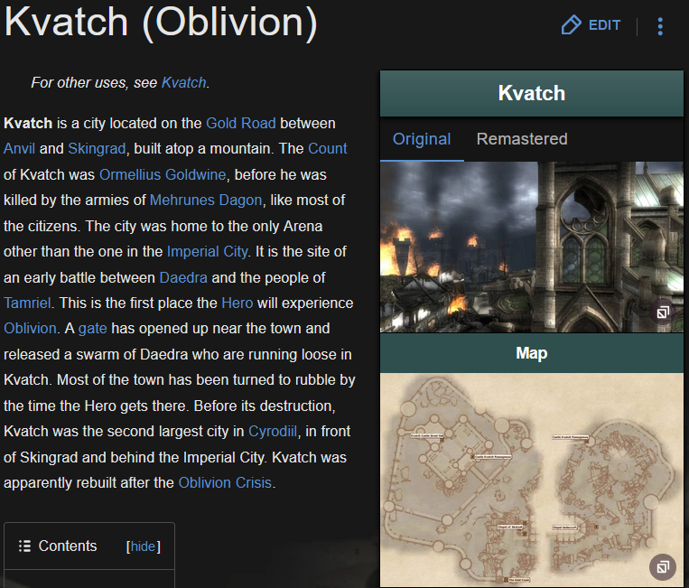The width and height of the screenshot is (689, 588).
Task: Hide the Contents box
Action: coord(143,546)
